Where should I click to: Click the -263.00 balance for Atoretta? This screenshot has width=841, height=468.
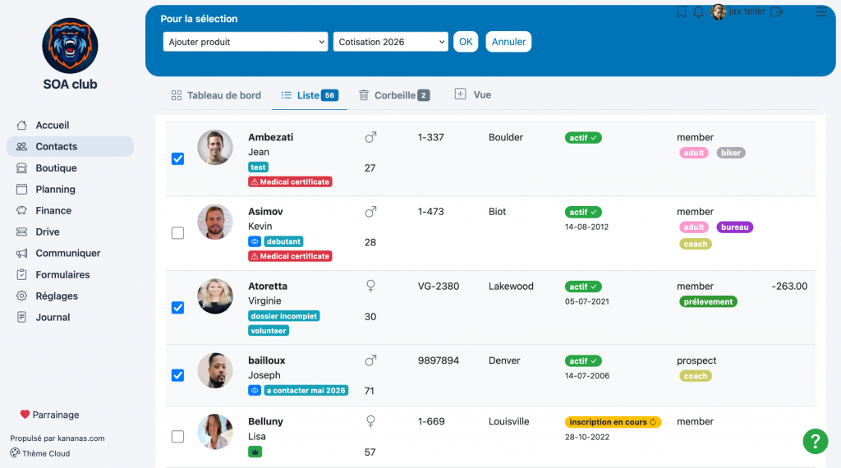(x=789, y=287)
